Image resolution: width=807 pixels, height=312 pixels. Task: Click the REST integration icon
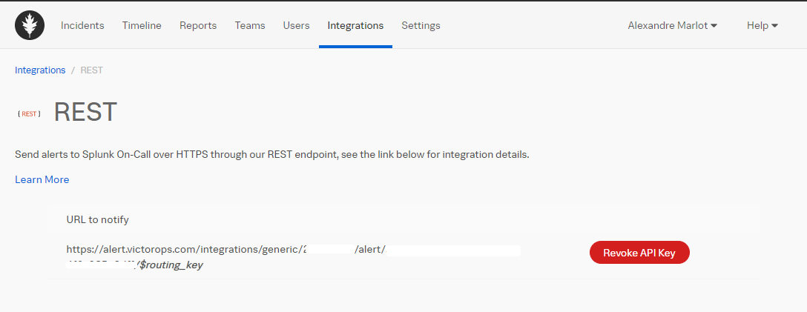tap(30, 113)
